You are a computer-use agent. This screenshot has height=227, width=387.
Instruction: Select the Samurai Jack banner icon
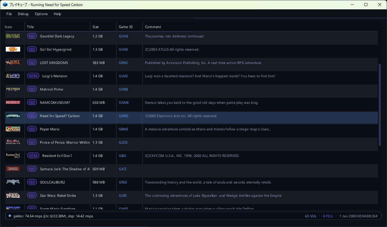tap(13, 169)
